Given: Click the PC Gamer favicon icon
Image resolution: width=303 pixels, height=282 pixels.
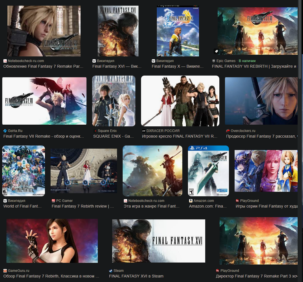Looking at the screenshot, I should click(53, 201).
